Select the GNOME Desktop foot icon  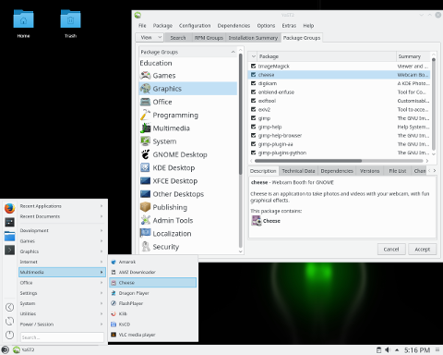(x=145, y=154)
